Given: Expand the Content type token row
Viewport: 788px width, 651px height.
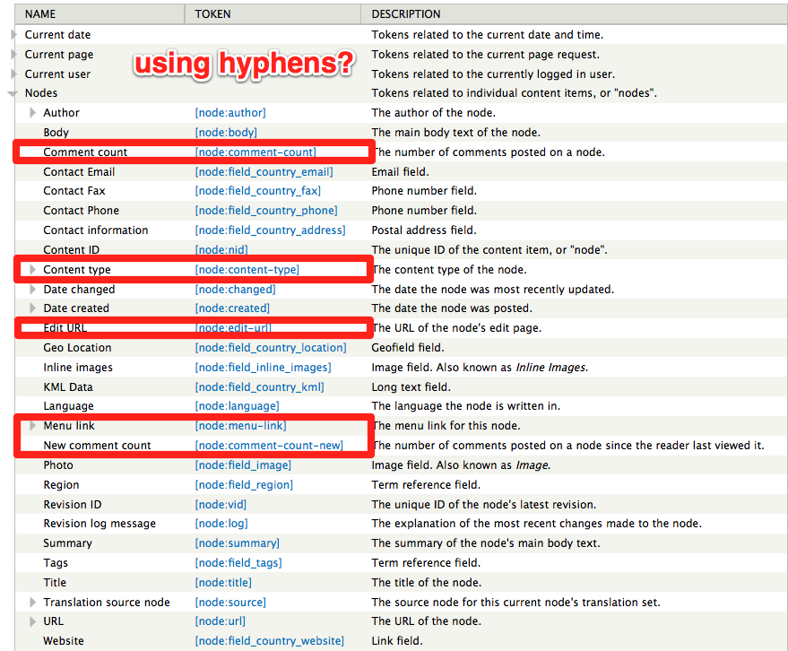Looking at the screenshot, I should point(32,269).
